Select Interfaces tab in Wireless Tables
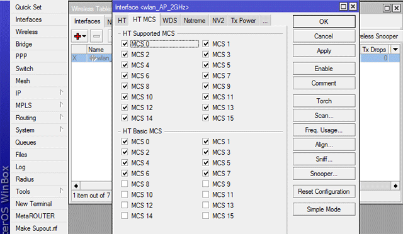403x234 pixels. click(x=88, y=21)
